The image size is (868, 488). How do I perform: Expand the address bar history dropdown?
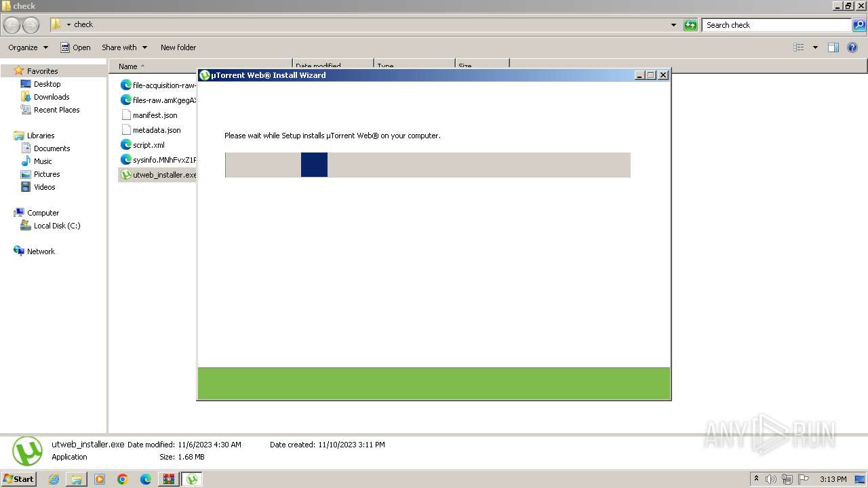coord(673,25)
